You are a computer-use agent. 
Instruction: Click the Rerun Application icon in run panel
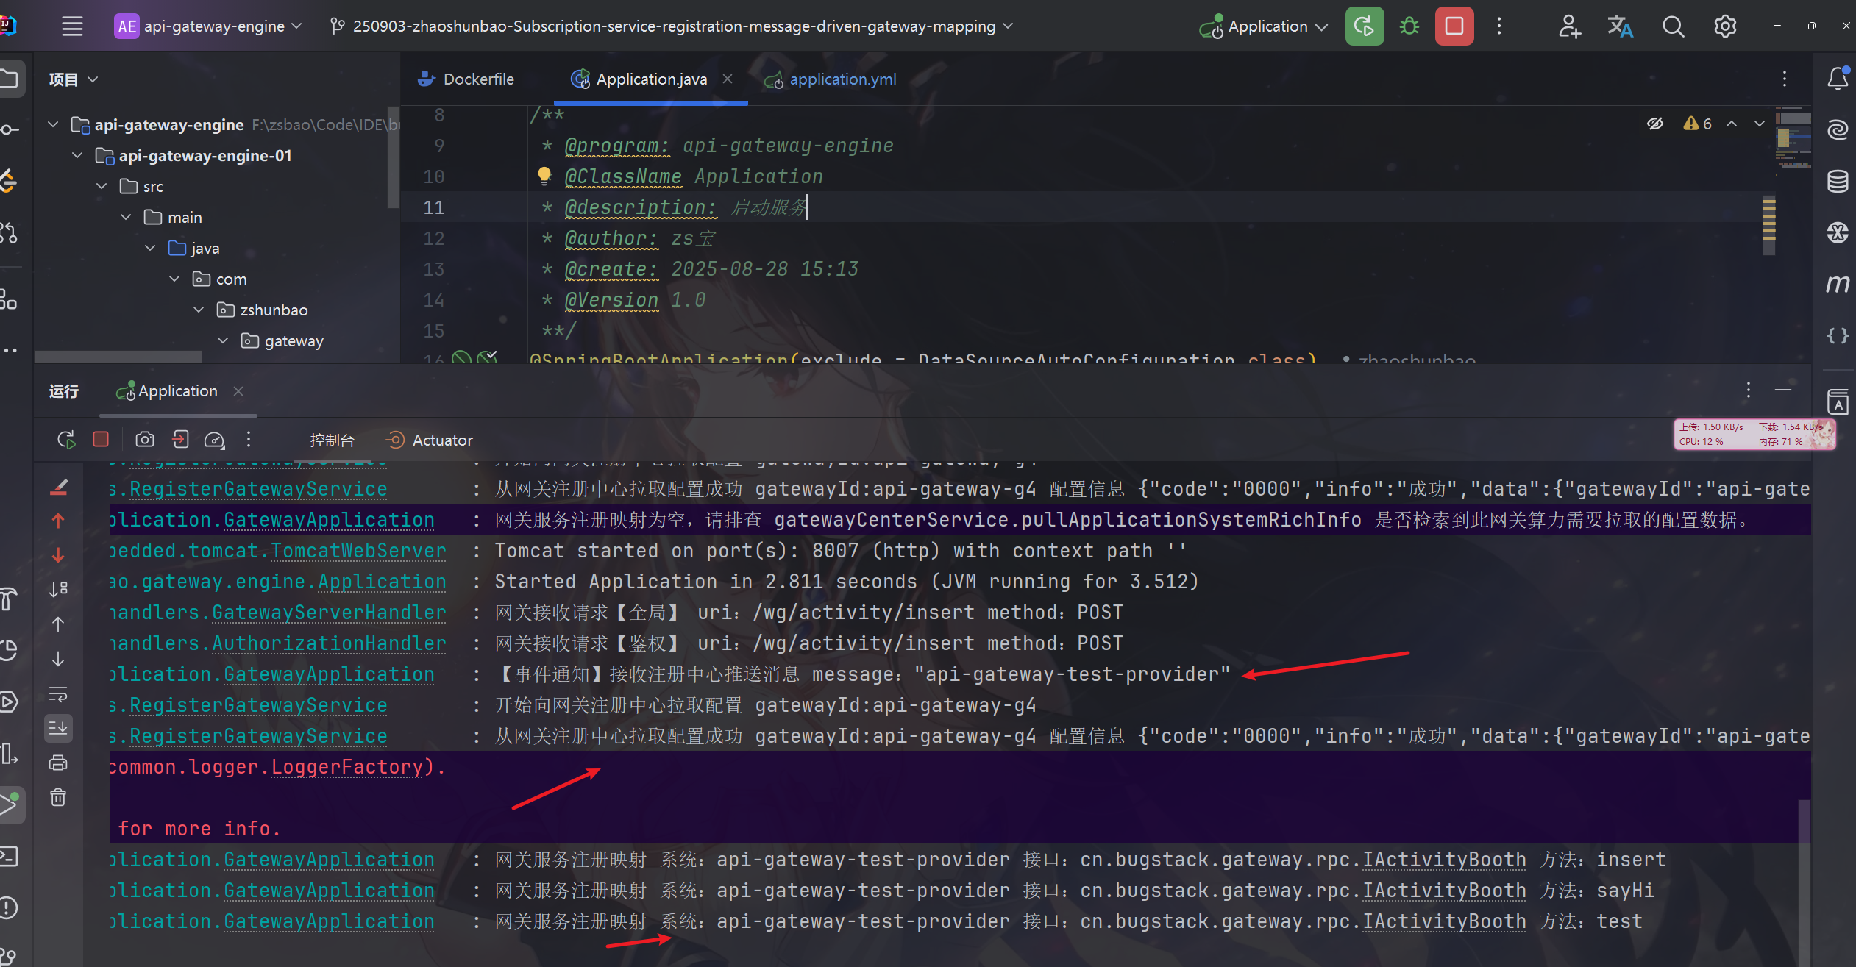coord(66,440)
